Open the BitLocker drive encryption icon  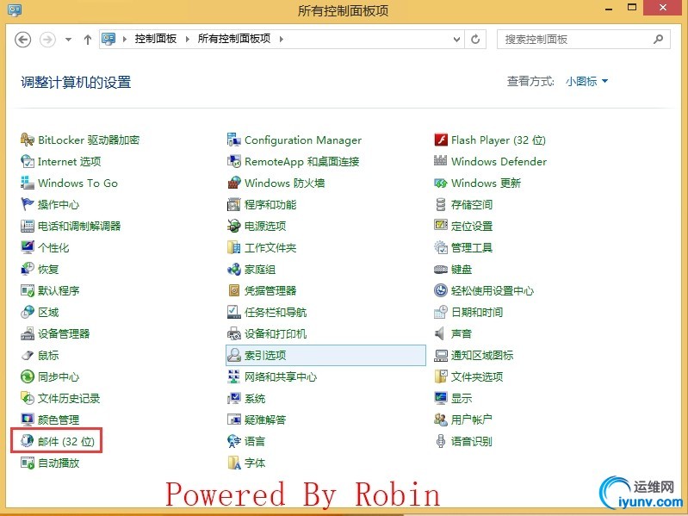tap(28, 140)
